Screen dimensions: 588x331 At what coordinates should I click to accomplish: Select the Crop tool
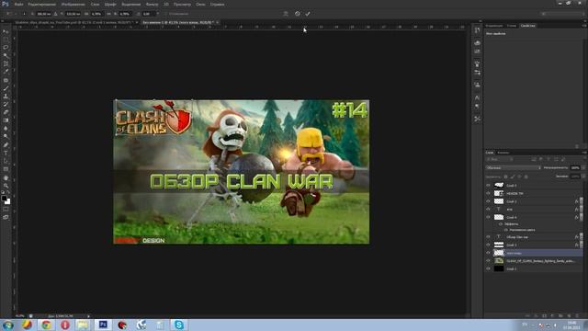[x=6, y=63]
